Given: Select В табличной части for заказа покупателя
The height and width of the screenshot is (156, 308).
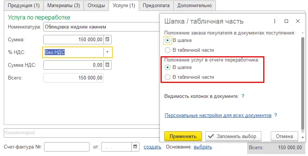Looking at the screenshot, I should pyautogui.click(x=167, y=50).
